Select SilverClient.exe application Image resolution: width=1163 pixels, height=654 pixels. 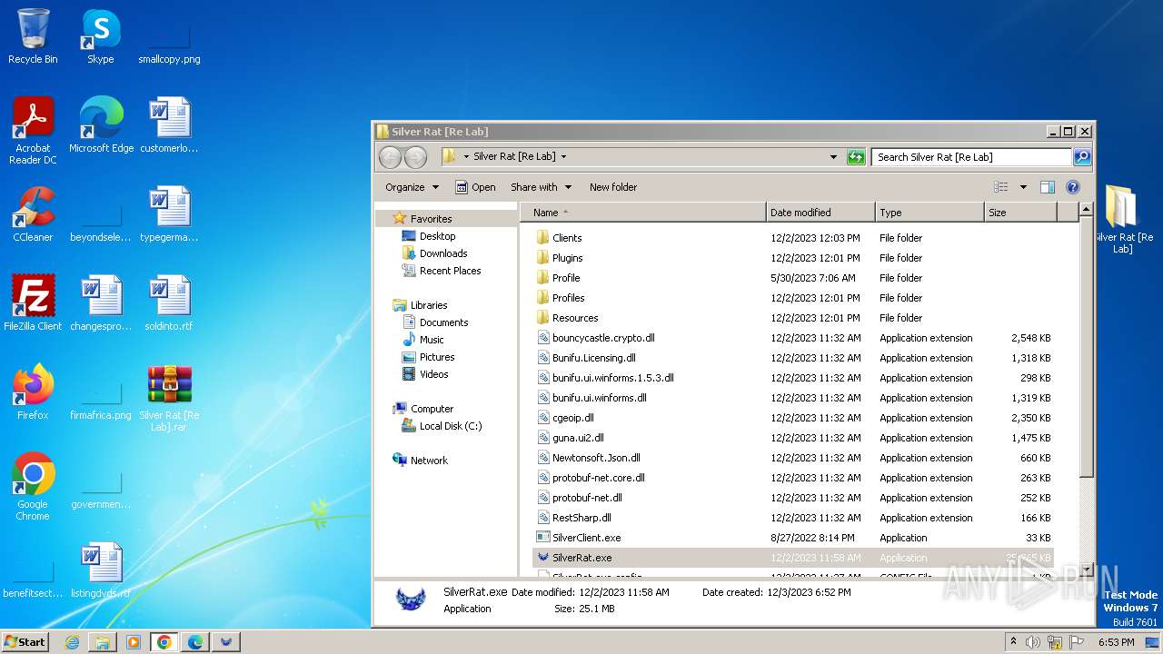792,538
